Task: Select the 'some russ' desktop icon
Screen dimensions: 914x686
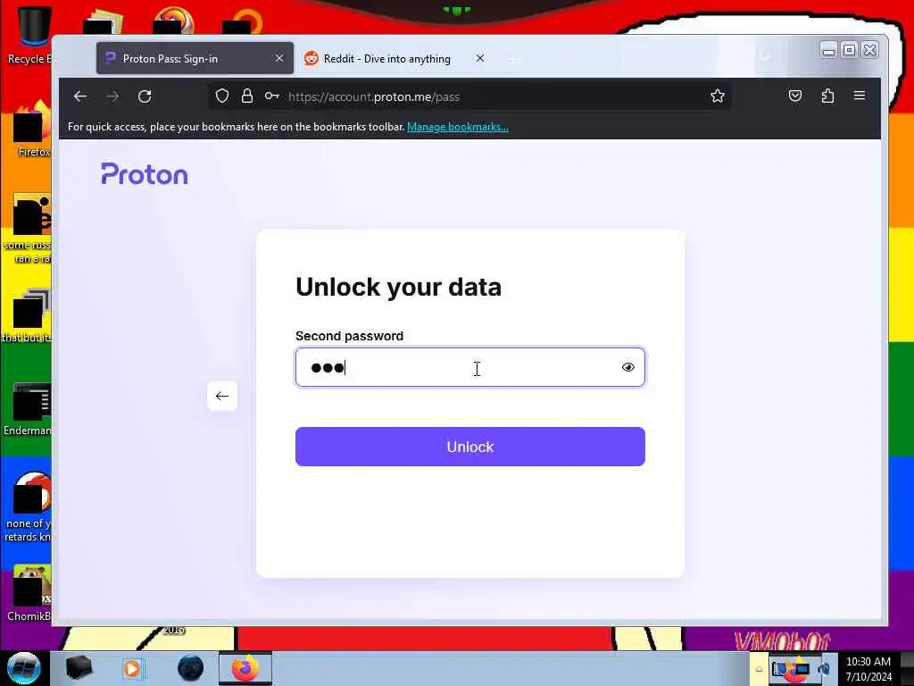Action: pyautogui.click(x=28, y=229)
